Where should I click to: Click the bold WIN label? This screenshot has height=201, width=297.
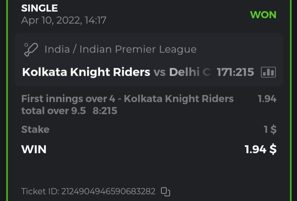click(x=34, y=149)
